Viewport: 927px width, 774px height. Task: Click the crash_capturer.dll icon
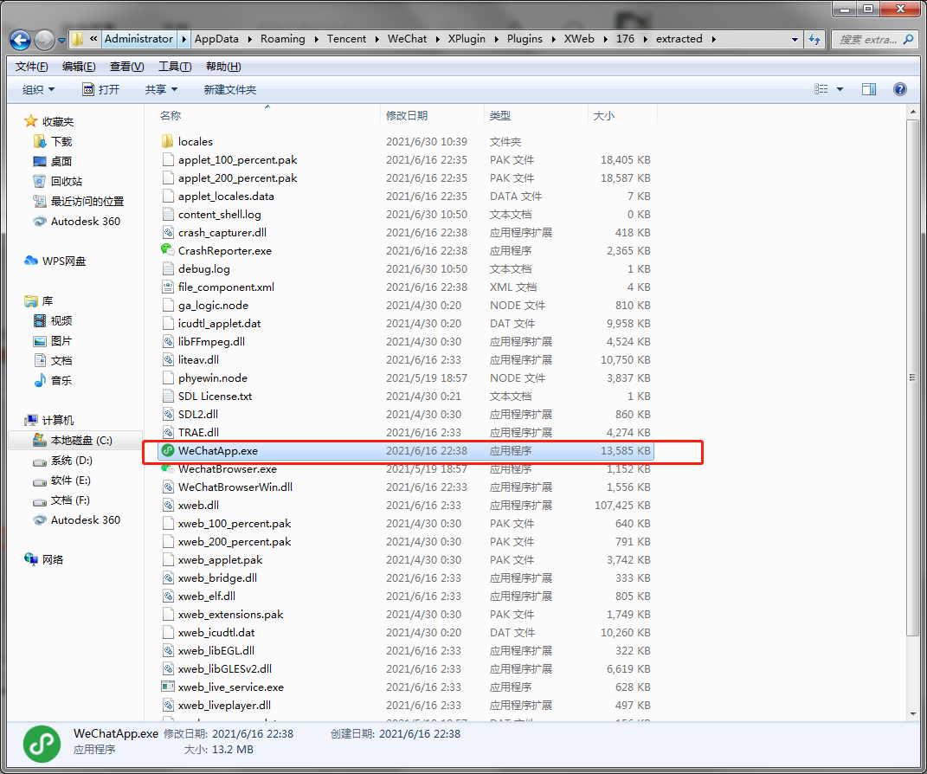168,232
